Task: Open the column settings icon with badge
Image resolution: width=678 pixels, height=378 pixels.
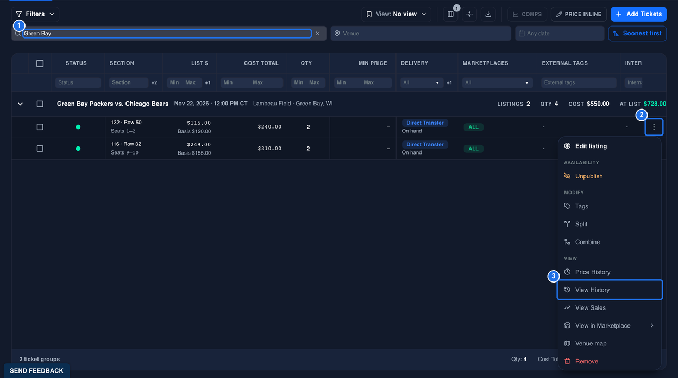Action: [x=450, y=14]
